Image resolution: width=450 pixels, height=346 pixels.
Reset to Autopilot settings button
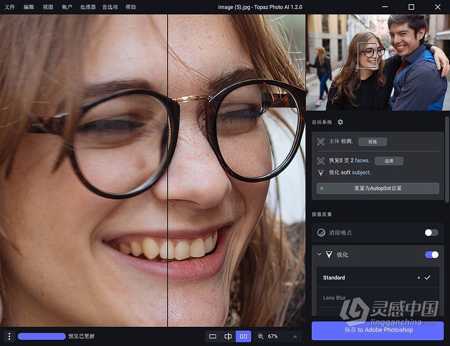378,188
